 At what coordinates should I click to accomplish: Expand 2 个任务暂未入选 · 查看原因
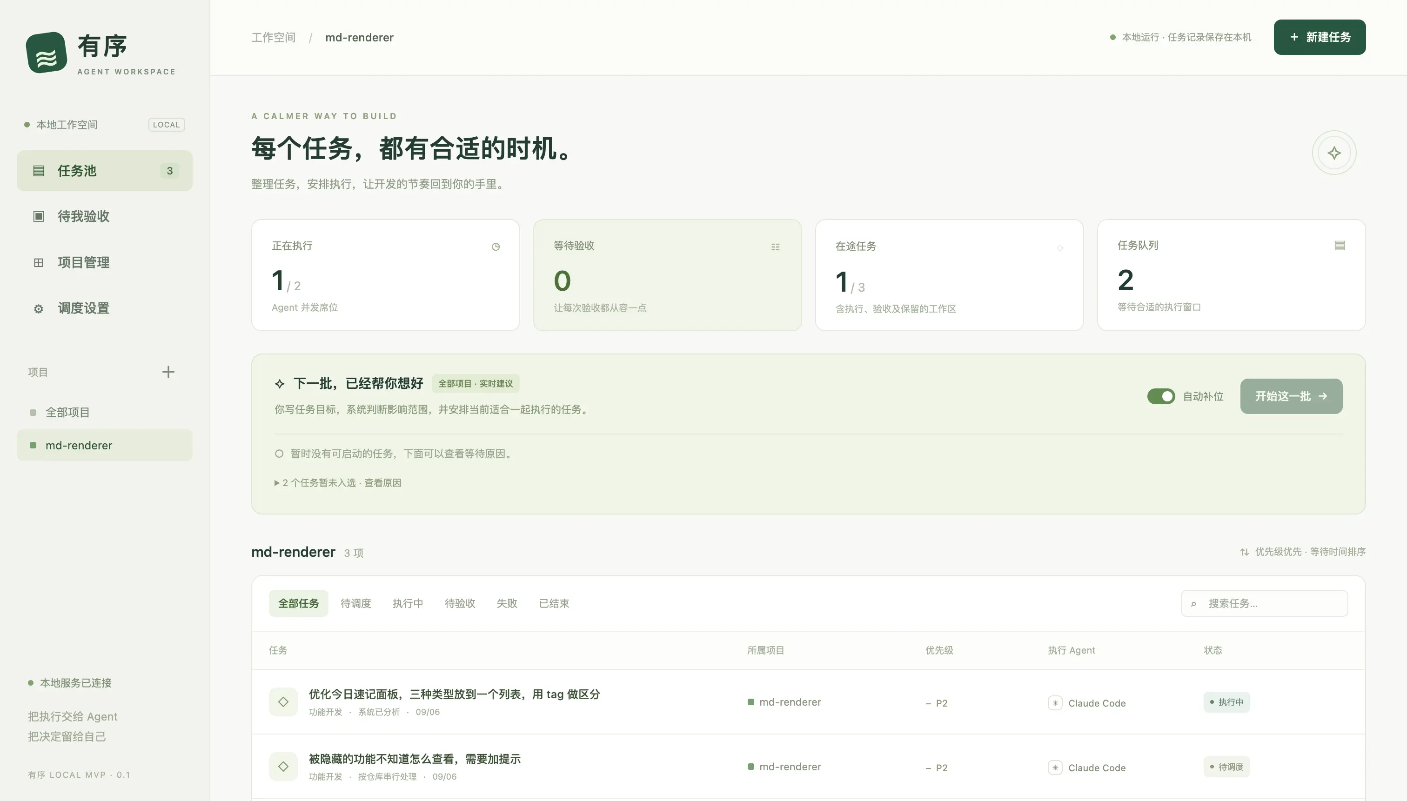point(338,482)
